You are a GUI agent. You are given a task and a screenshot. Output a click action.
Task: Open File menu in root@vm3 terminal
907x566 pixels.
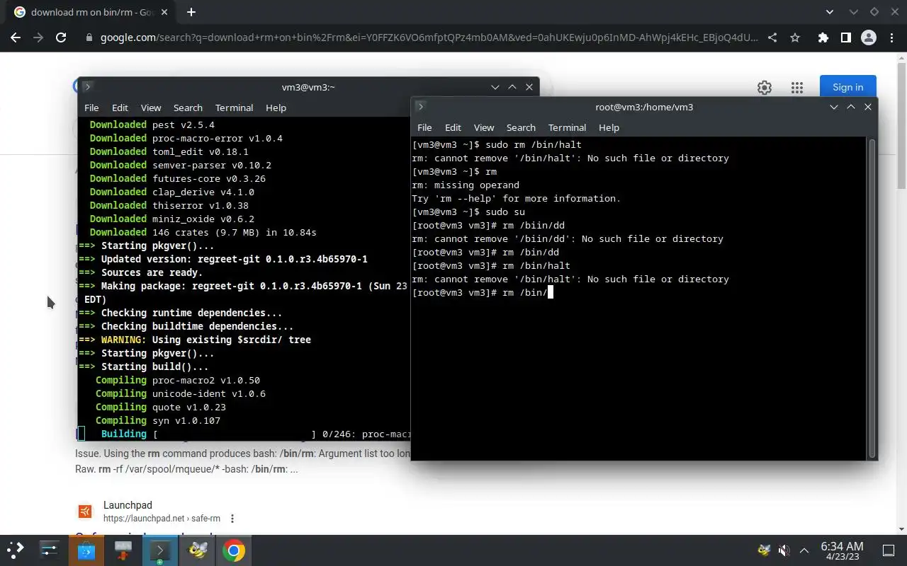[424, 127]
